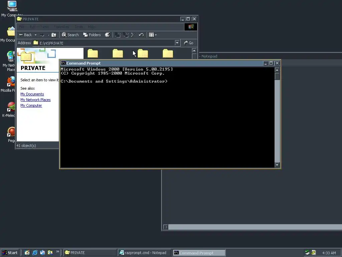
Task: Click the magnifier quick launch icon
Action: (x=50, y=253)
